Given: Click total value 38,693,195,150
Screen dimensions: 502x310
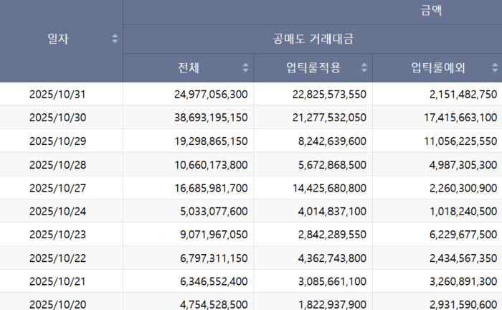Looking at the screenshot, I should tap(211, 118).
